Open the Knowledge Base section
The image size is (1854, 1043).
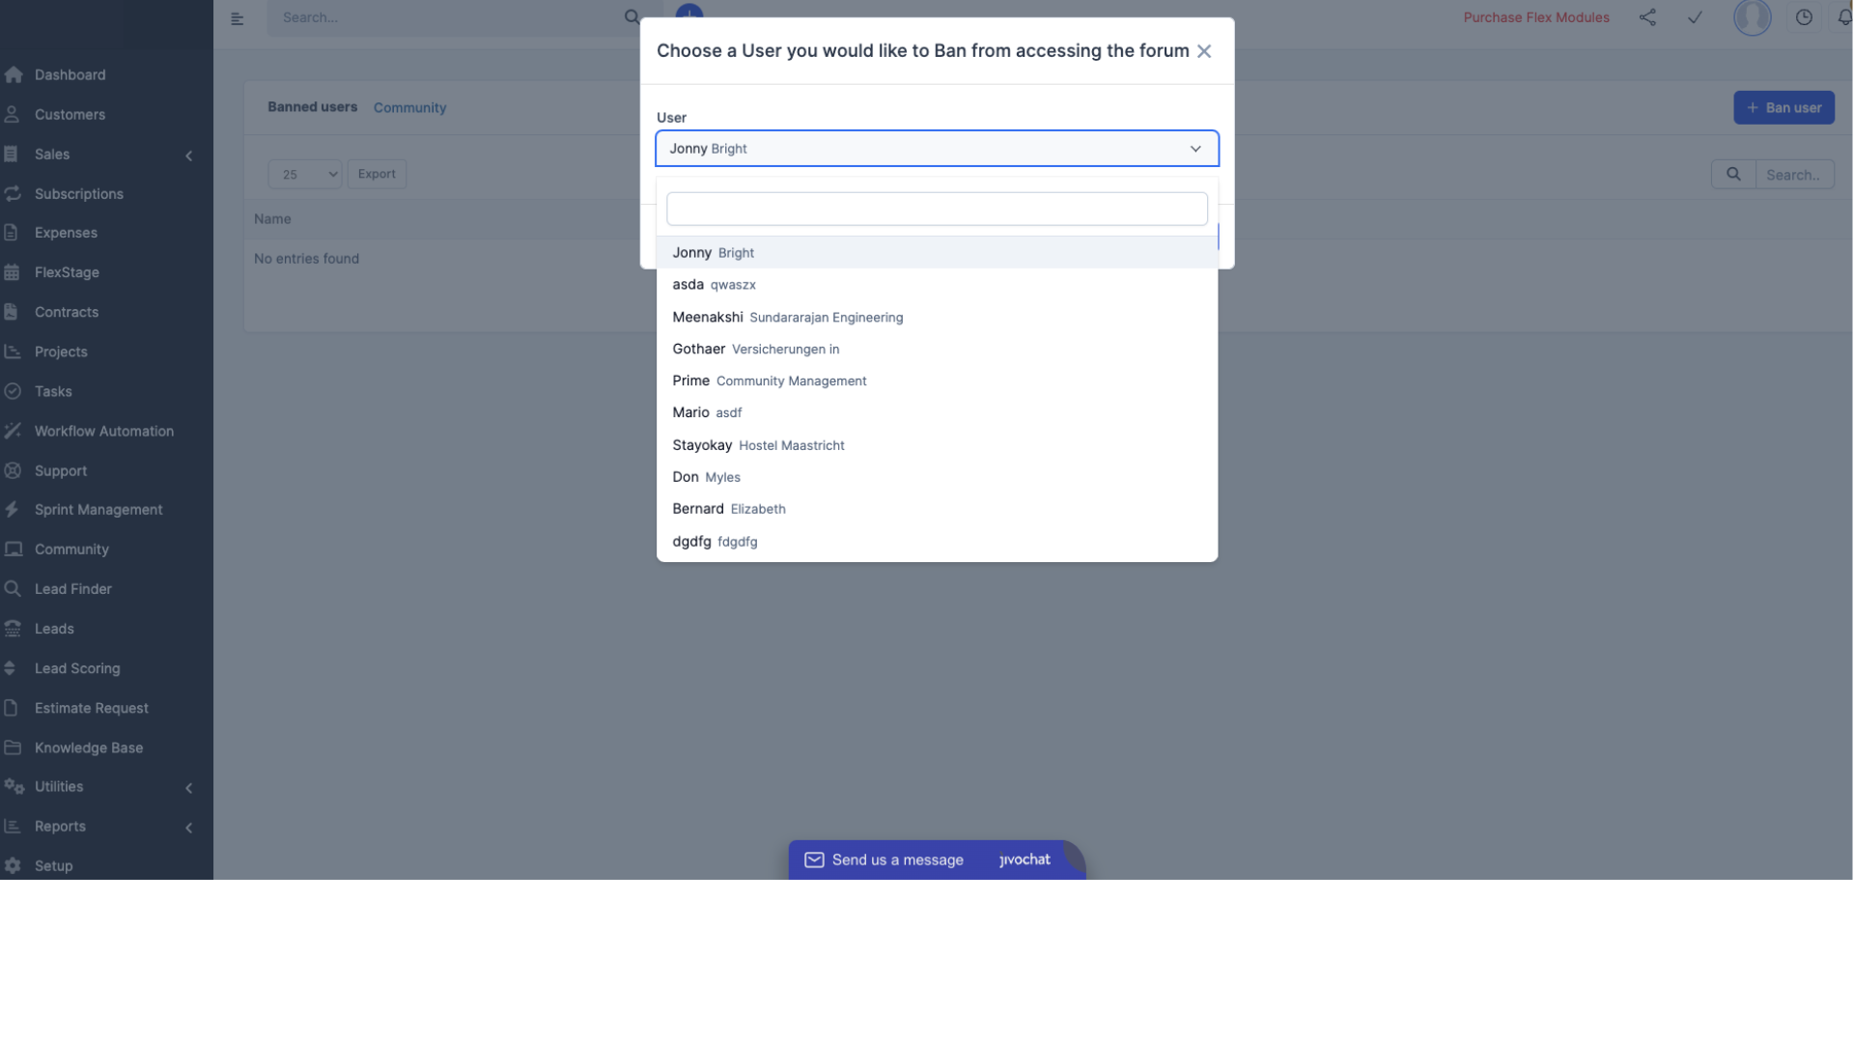point(87,747)
